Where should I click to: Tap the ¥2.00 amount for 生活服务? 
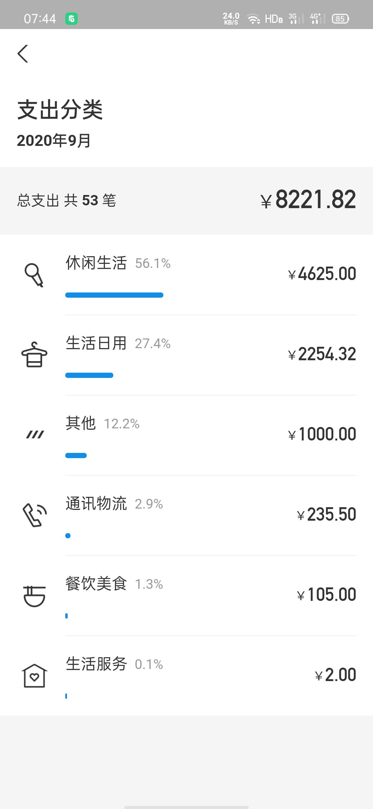(335, 675)
